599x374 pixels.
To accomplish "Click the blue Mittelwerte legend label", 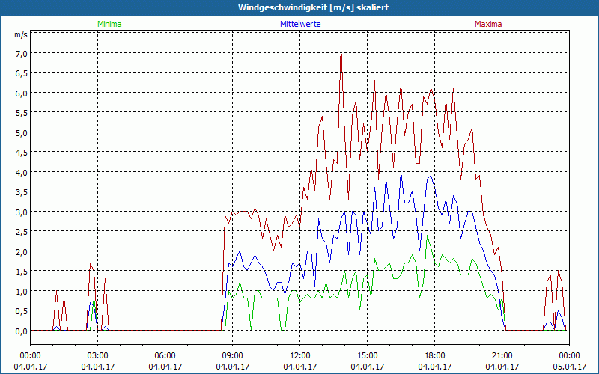I will tap(300, 24).
